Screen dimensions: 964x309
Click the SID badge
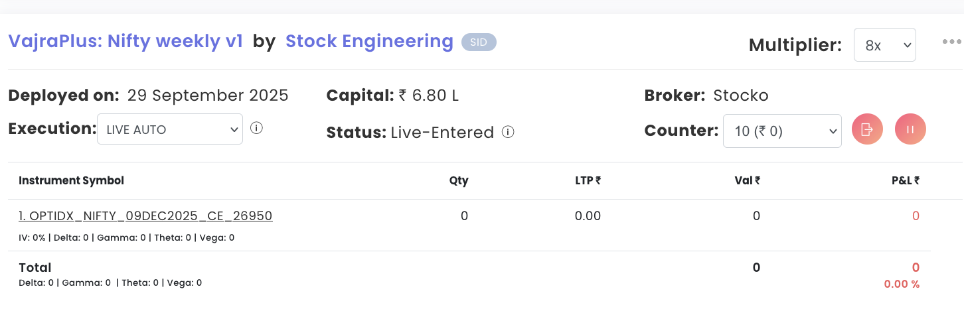(479, 42)
